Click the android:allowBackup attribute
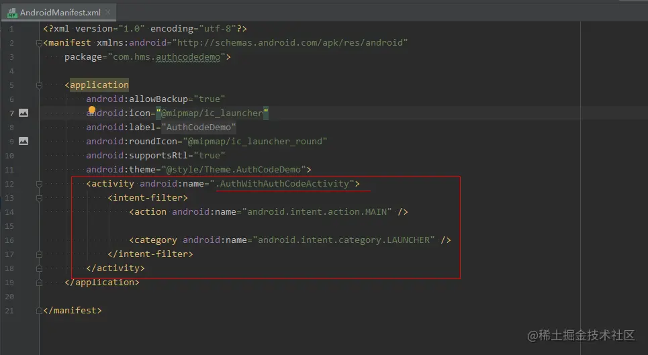 [137, 99]
